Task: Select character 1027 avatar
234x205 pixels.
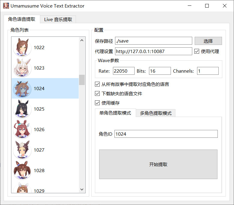Action: point(22,150)
